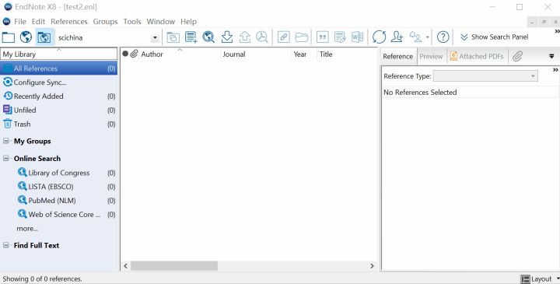
Task: Click Open Link toolbar icon
Action: [284, 37]
